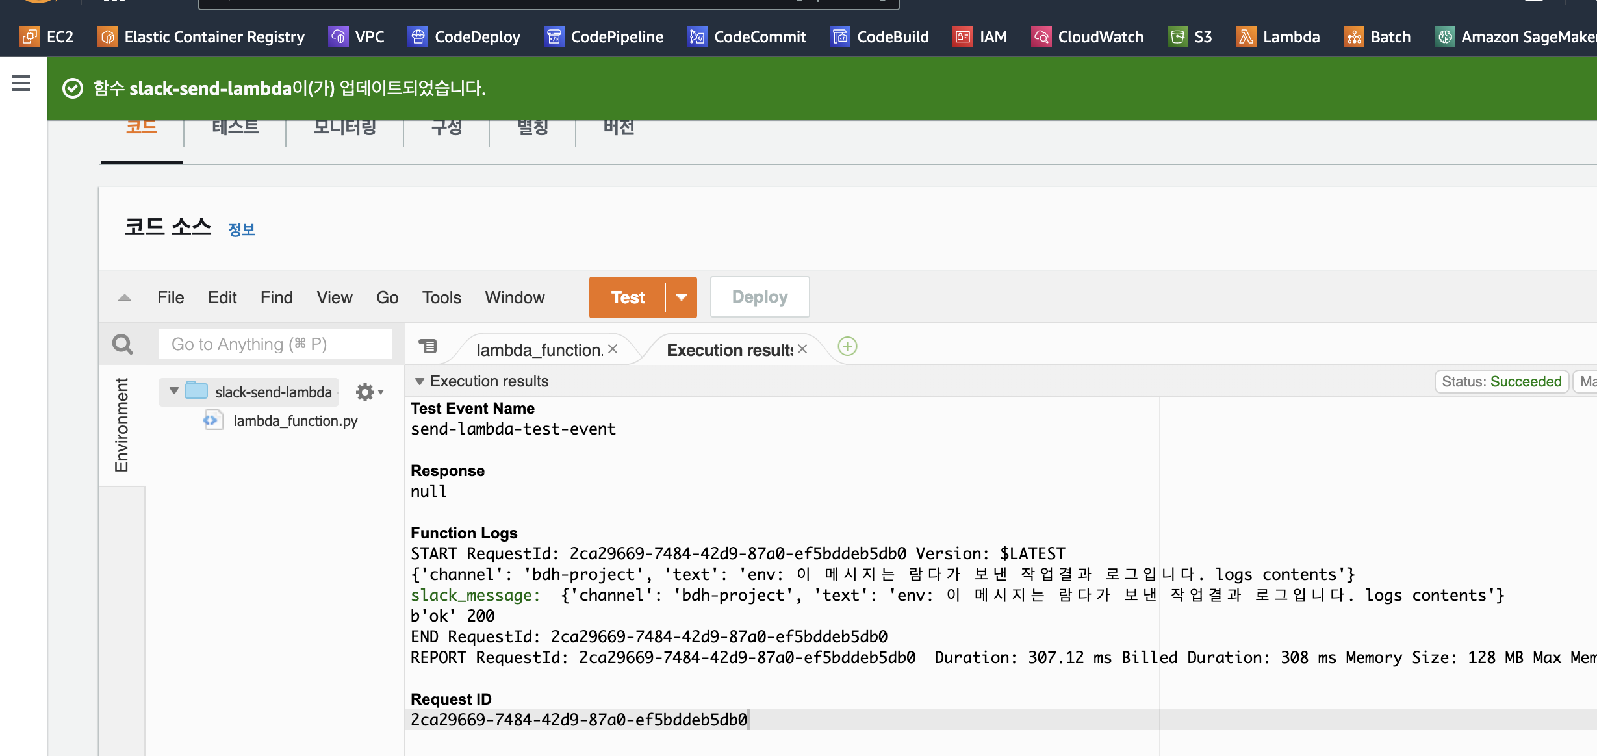This screenshot has width=1597, height=756.
Task: Open the Tools menu
Action: 441,297
